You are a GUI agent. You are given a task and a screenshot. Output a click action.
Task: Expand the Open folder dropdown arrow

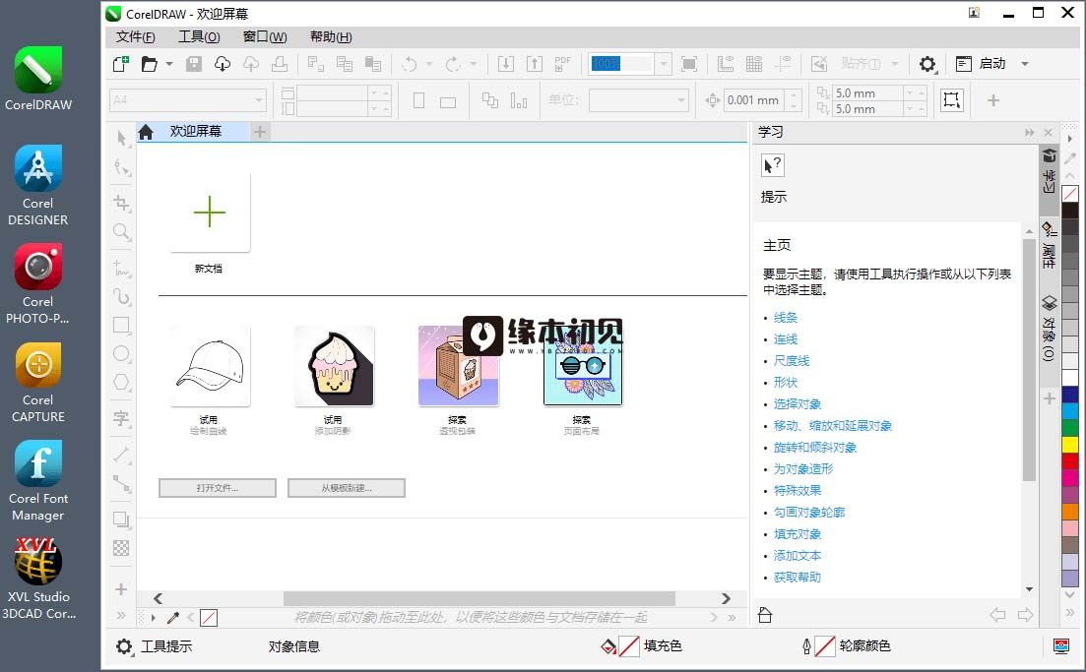click(x=169, y=64)
